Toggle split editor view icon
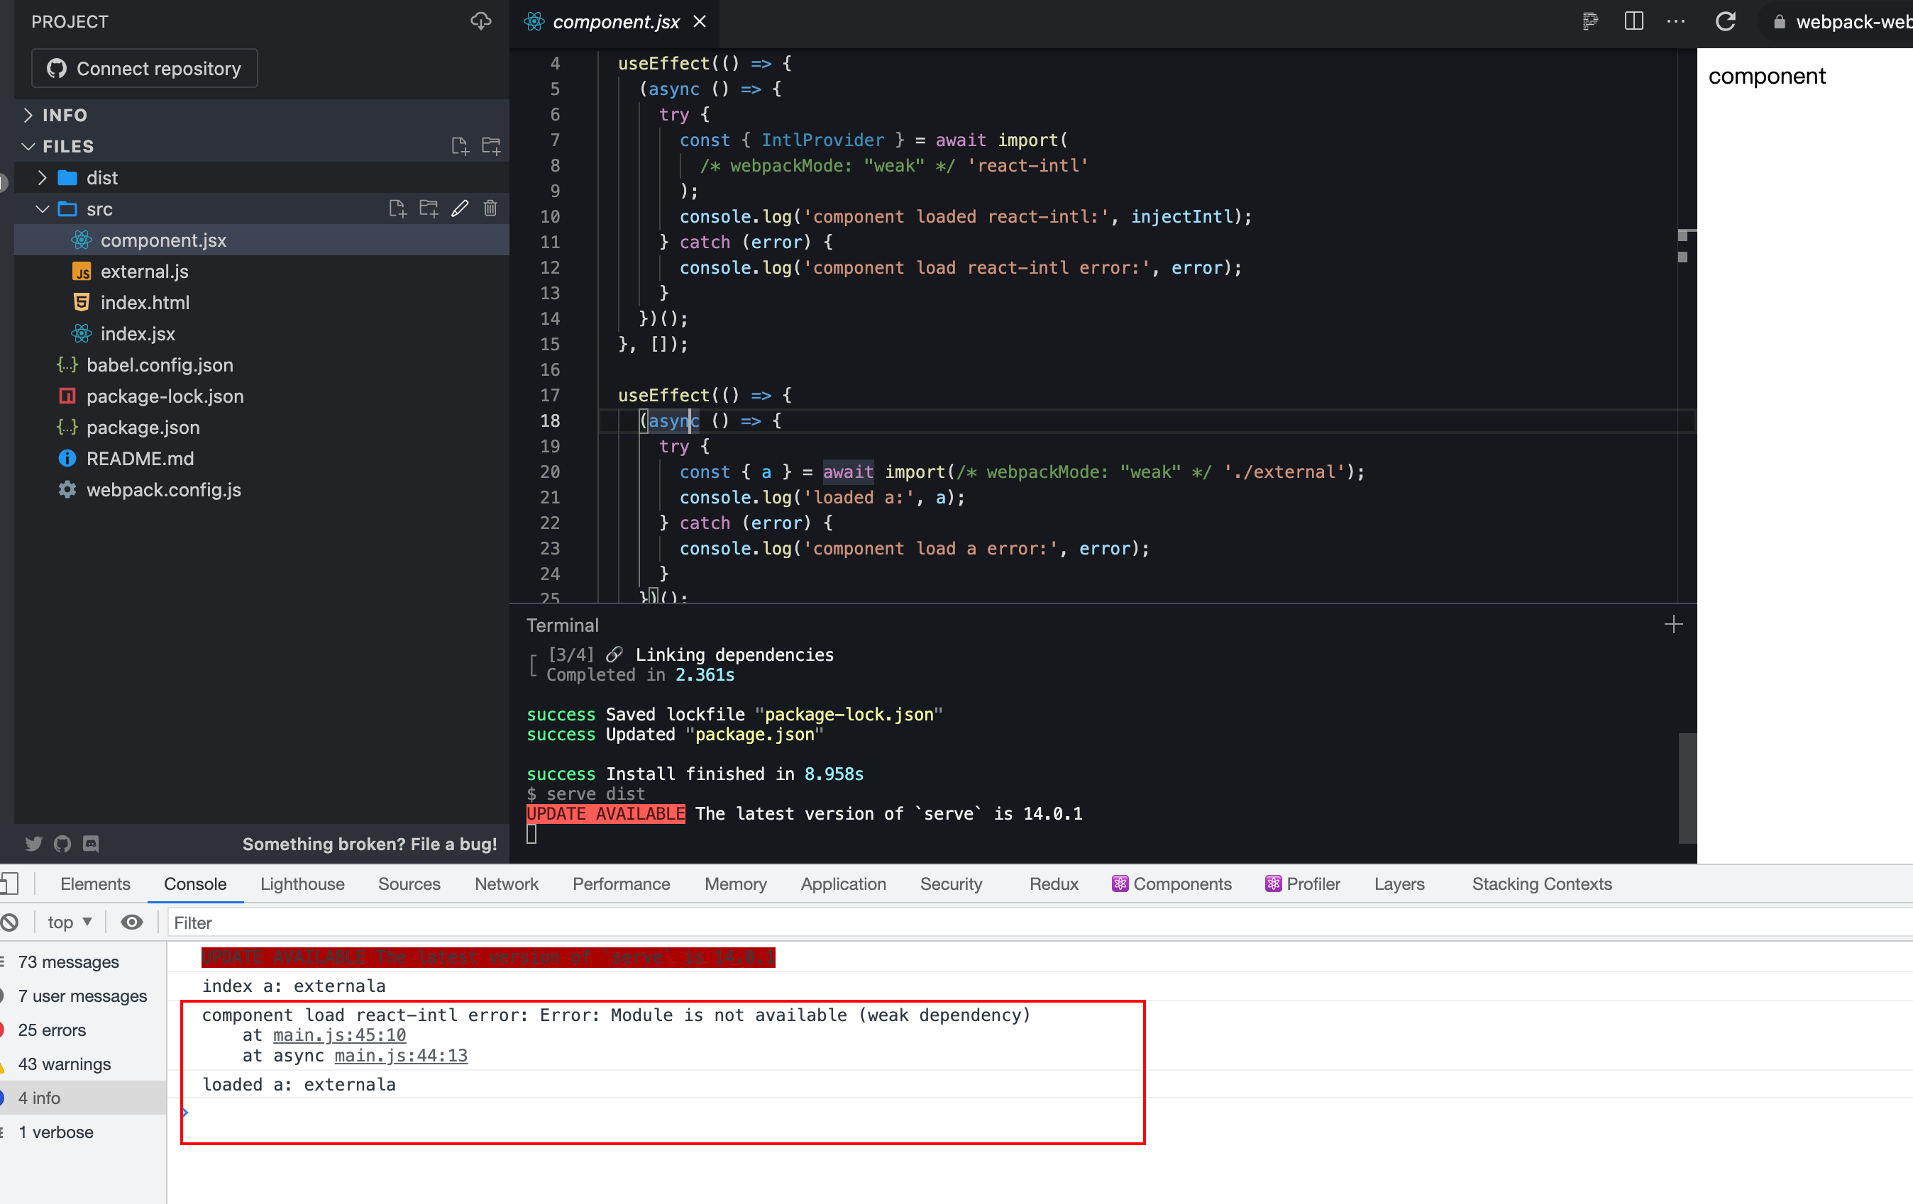 pos(1633,21)
